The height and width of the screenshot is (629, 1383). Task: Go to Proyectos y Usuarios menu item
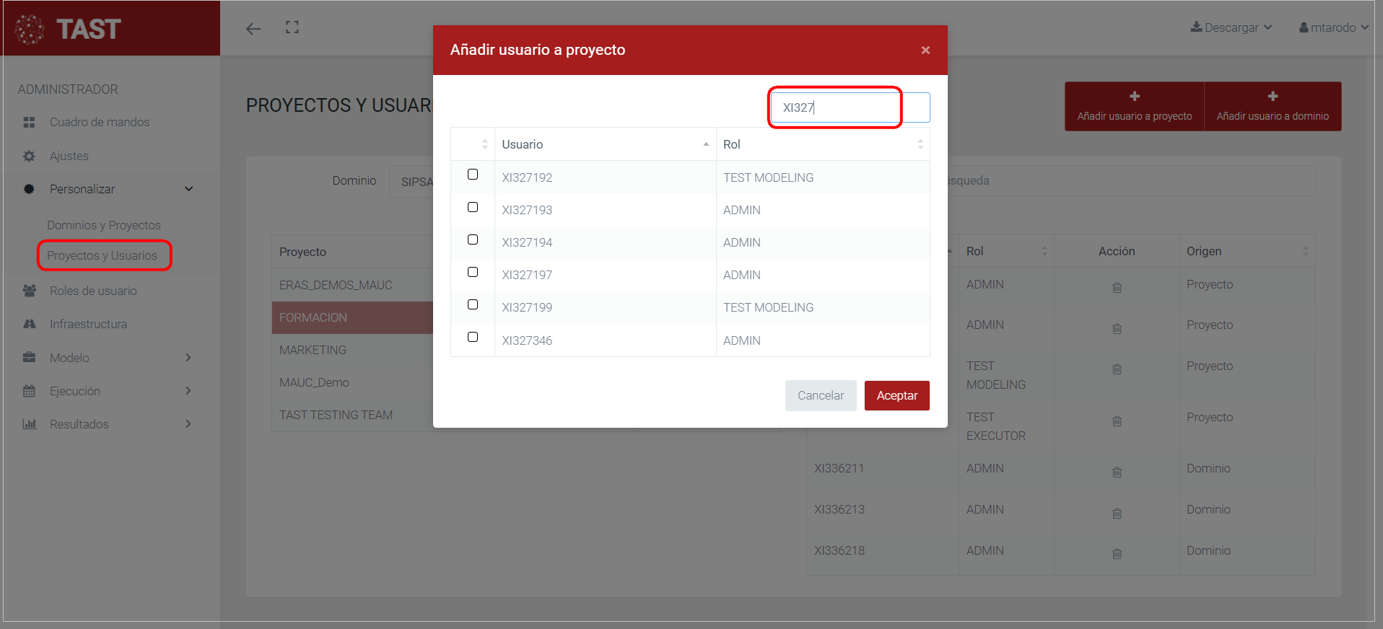pyautogui.click(x=102, y=255)
